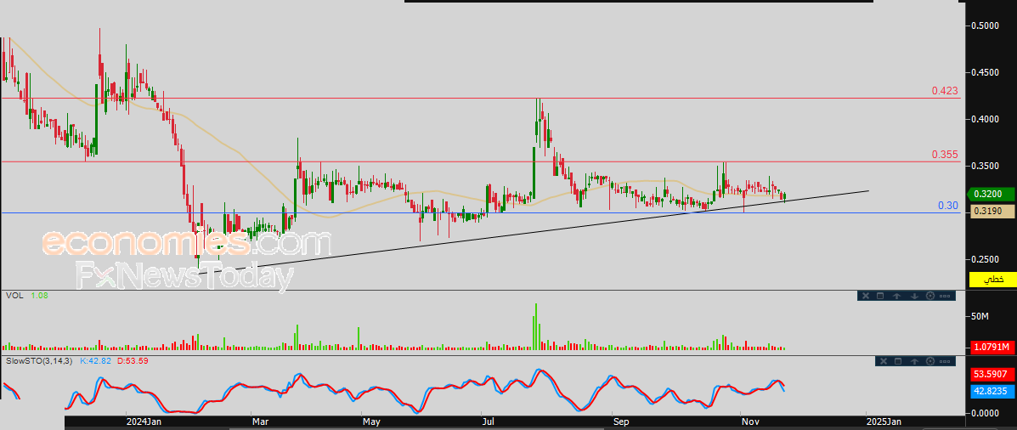Click the 50M volume axis label
The image size is (1017, 430).
(980, 316)
